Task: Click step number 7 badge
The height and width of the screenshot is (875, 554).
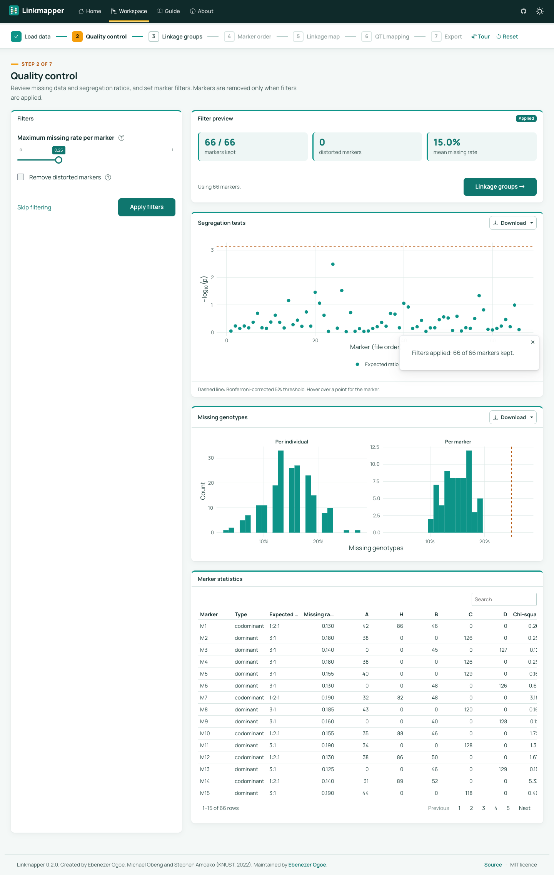Action: (x=436, y=37)
